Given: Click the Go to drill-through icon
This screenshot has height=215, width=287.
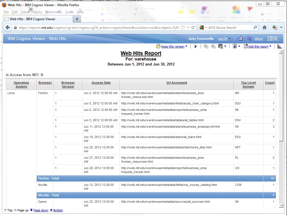Looking at the screenshot, I should point(220,46).
